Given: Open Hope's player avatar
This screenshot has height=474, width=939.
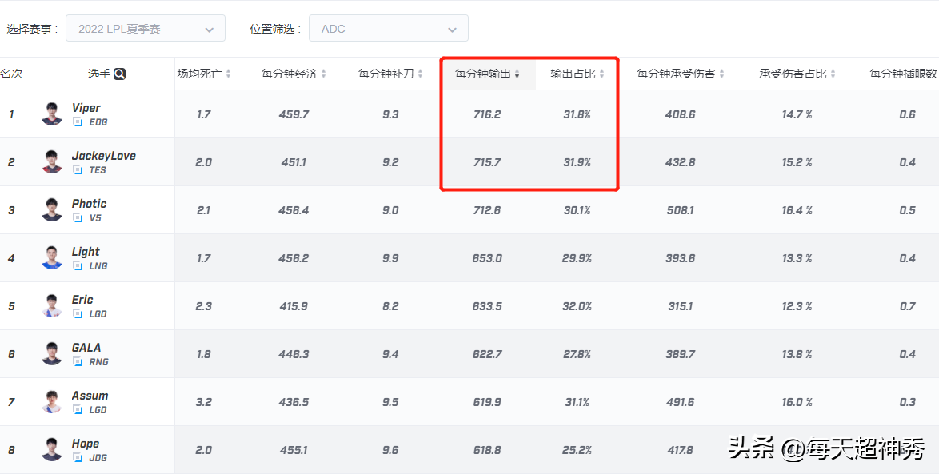Looking at the screenshot, I should (52, 449).
